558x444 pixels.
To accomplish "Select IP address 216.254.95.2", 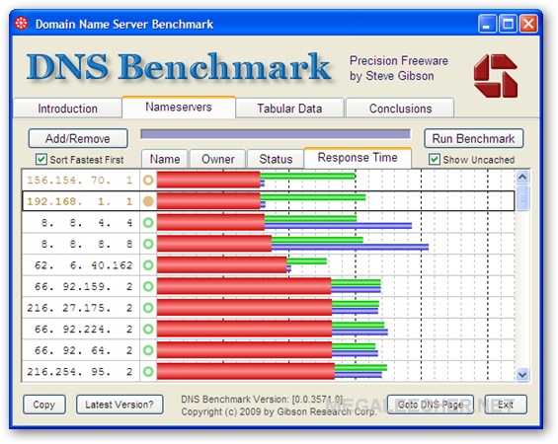I will (80, 372).
